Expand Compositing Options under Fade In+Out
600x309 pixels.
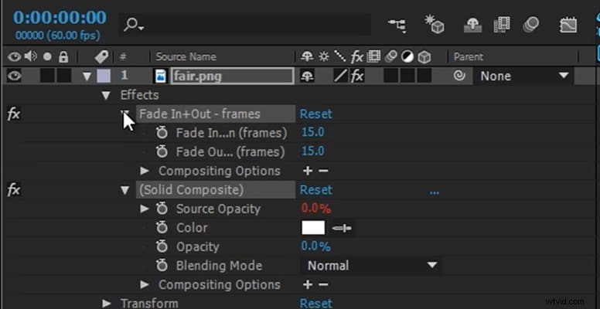[x=145, y=171]
